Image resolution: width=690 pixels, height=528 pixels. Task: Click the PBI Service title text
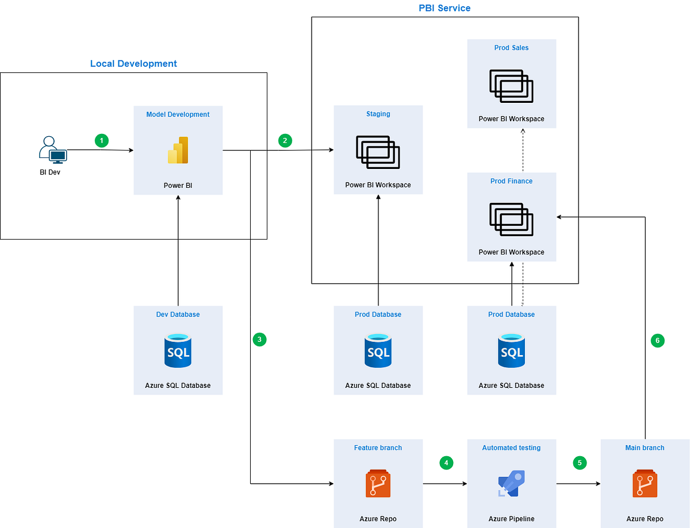coord(444,8)
